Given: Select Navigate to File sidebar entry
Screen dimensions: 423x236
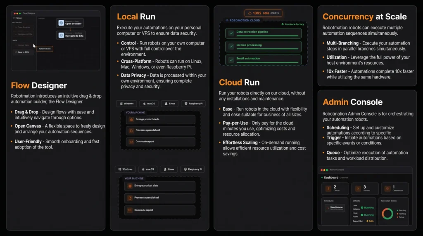Looking at the screenshot, I should (24, 34).
